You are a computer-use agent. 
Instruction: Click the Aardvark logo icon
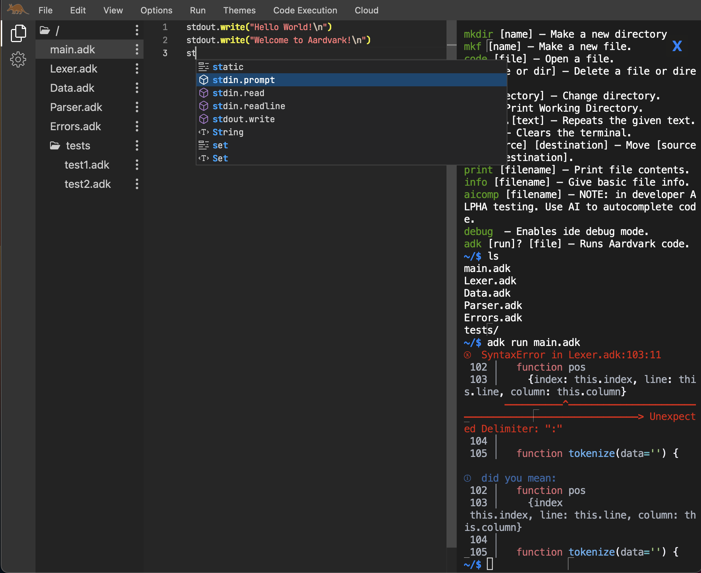click(17, 9)
